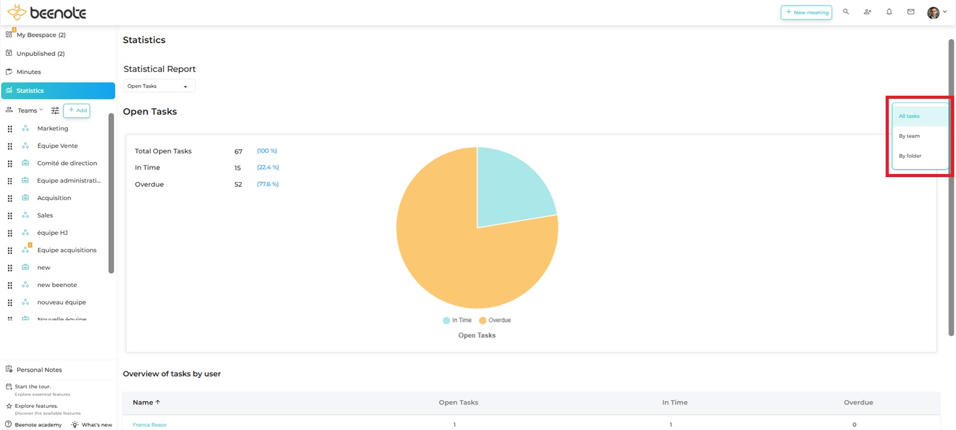Click the Statistics sidebar icon

9,90
